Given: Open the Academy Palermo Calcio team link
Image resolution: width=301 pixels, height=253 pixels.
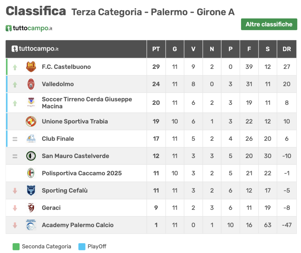Looking at the screenshot, I should point(78,225).
